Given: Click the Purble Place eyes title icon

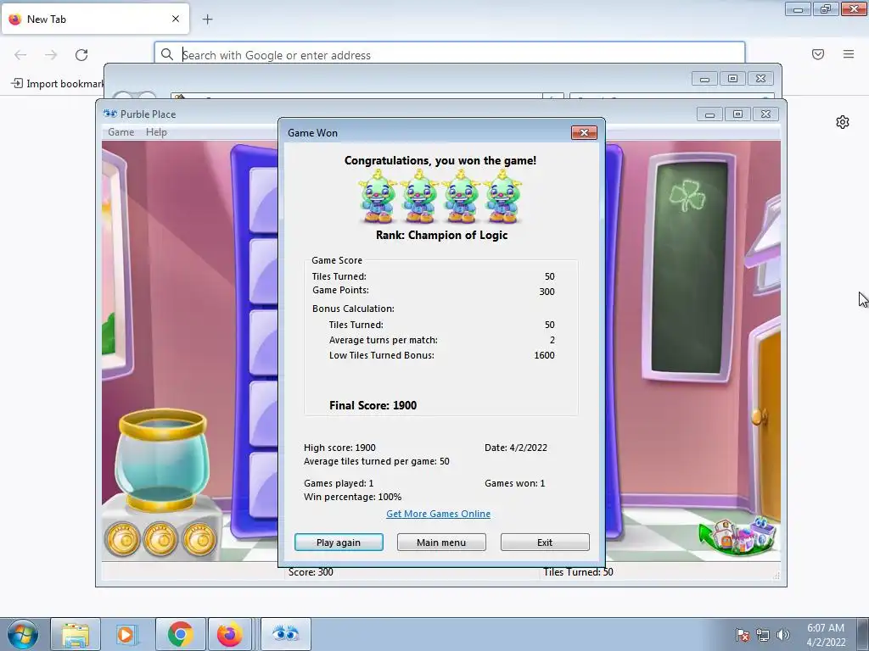Looking at the screenshot, I should (x=109, y=114).
